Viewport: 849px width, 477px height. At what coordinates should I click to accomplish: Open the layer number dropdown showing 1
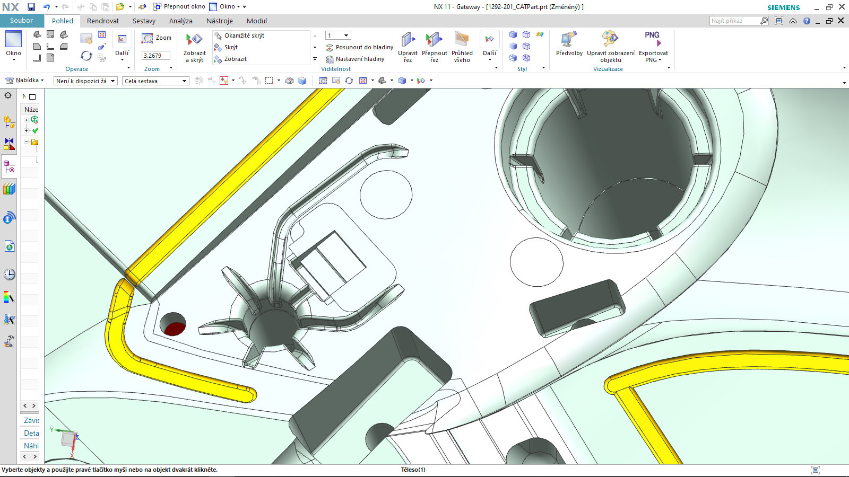point(338,36)
